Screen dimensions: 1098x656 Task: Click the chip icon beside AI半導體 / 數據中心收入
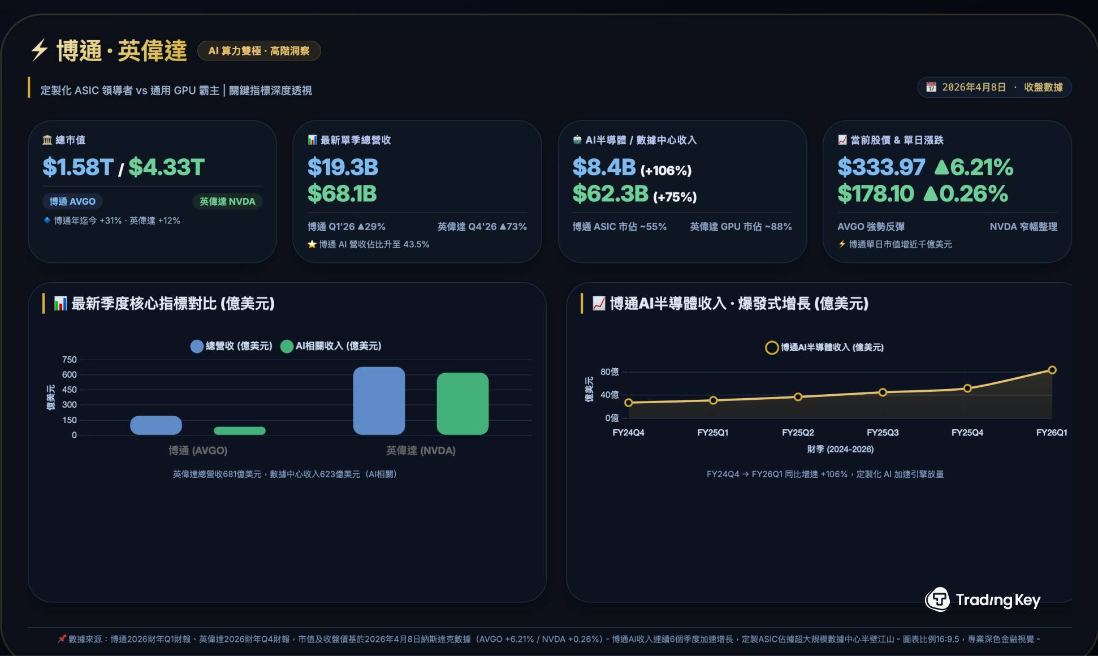click(577, 140)
